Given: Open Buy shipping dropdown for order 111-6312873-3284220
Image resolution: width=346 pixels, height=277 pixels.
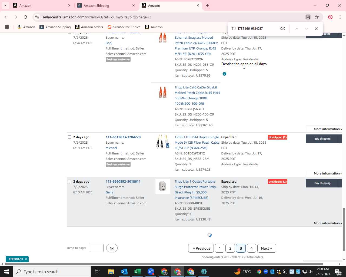Looking at the screenshot, I should (341, 139).
